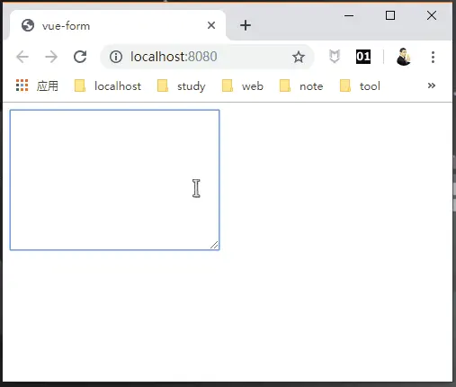Open the tool bookmark folder
Screen dimensions: 456x387
pyautogui.click(x=360, y=86)
